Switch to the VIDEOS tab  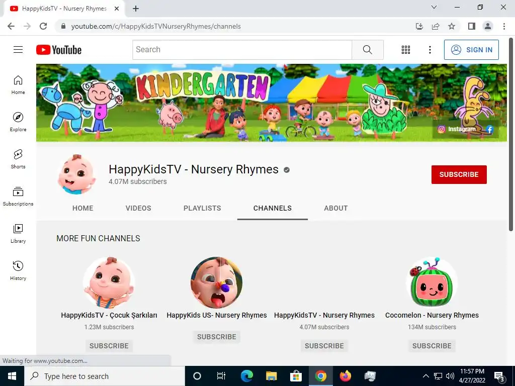(138, 208)
